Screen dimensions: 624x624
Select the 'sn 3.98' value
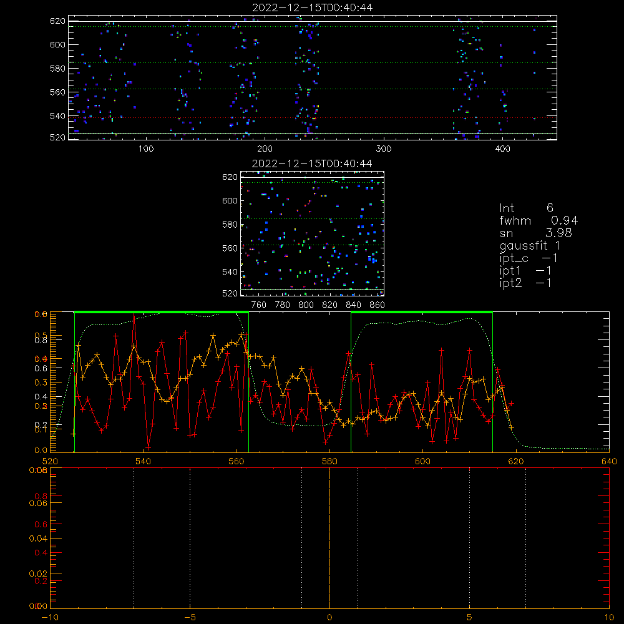[x=535, y=233]
